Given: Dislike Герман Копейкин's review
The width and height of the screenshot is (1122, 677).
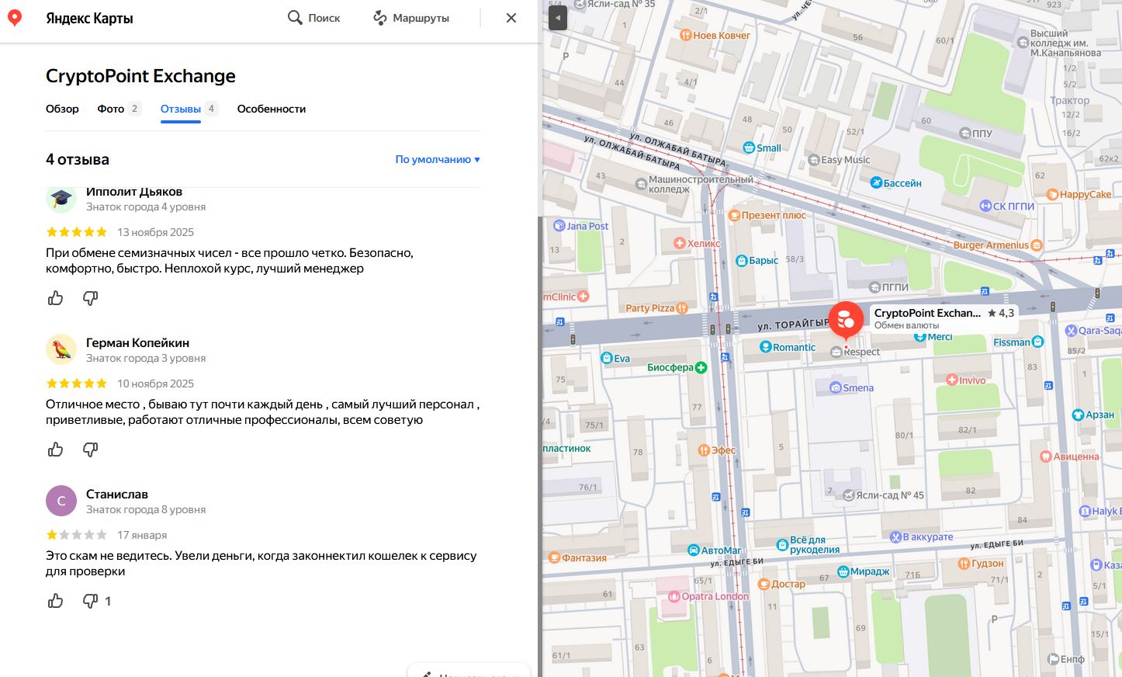Looking at the screenshot, I should point(91,450).
